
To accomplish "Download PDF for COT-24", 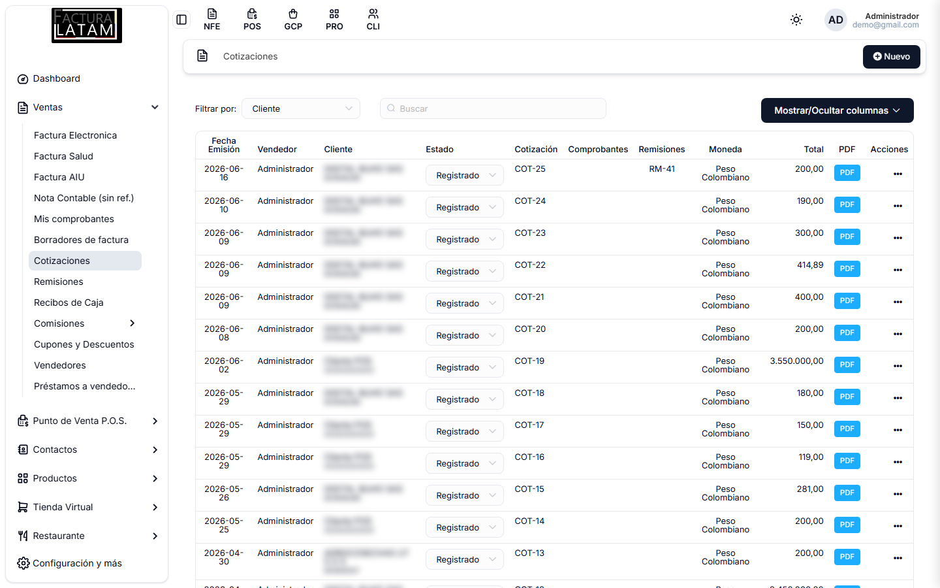I will (847, 204).
